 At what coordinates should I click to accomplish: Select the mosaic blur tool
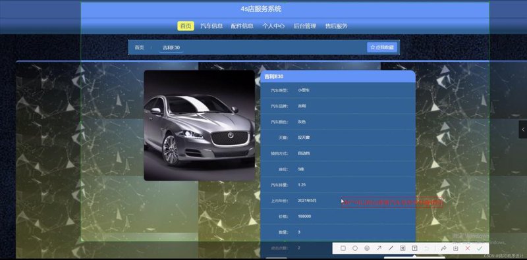402,248
